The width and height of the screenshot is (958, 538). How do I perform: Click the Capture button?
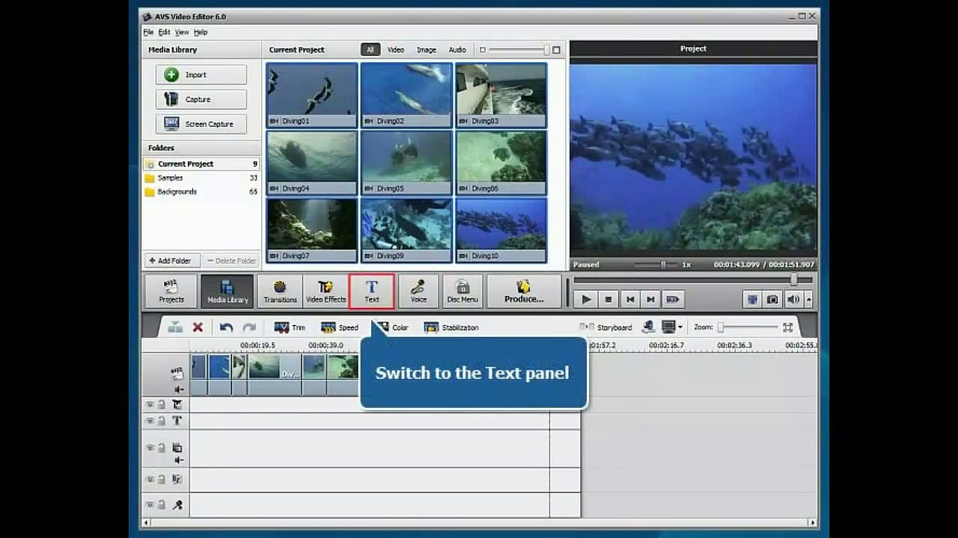pos(201,99)
